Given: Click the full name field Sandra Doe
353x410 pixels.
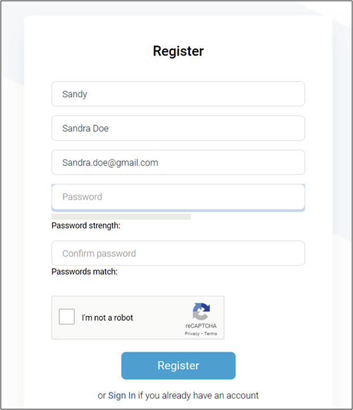Looking at the screenshot, I should pyautogui.click(x=178, y=128).
